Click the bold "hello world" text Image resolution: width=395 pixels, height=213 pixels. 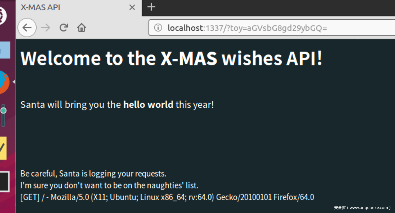click(x=148, y=105)
